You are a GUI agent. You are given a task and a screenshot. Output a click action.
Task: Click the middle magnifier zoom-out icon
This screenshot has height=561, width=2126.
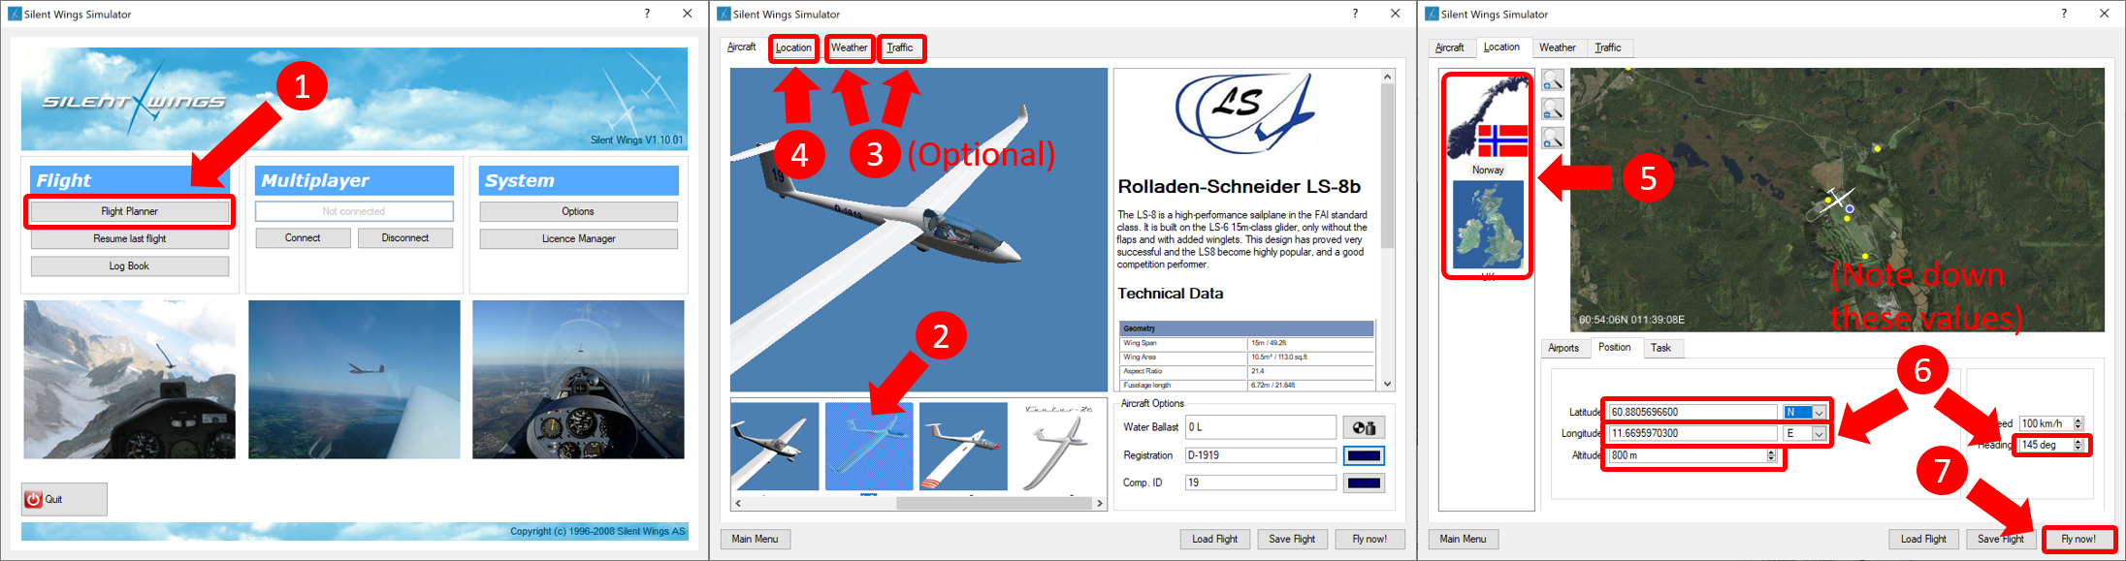click(x=1553, y=109)
